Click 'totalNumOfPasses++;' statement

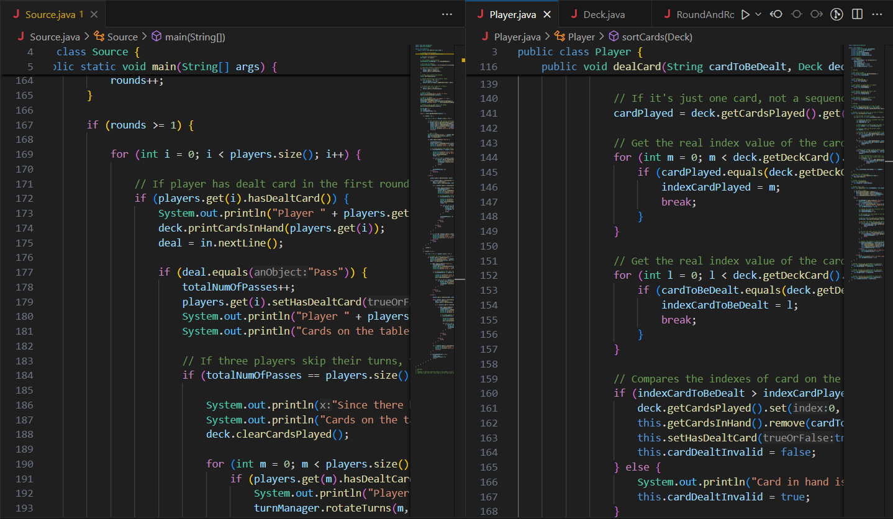[x=238, y=287]
